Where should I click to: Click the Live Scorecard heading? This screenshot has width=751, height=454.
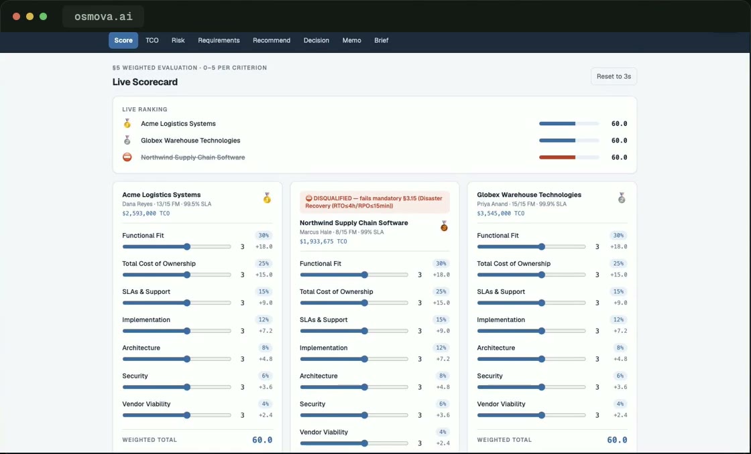[x=145, y=82]
